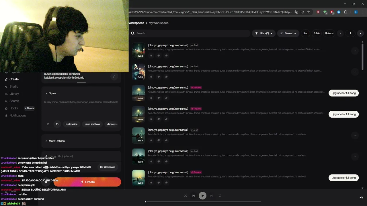Click the Translate page icon in the address bar
Screen dimensions: 367x206
tap(296, 12)
